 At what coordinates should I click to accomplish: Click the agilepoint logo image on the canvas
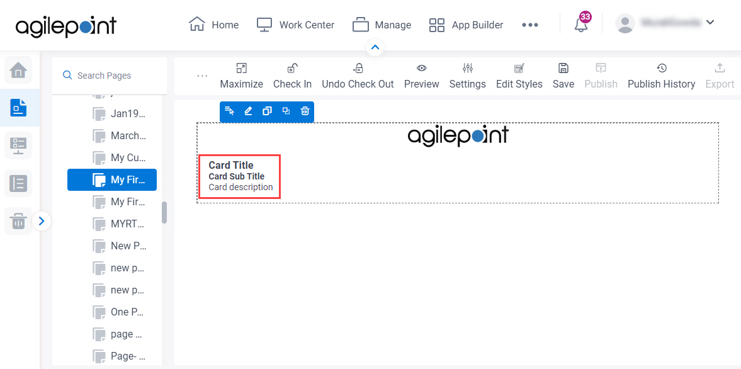tap(458, 136)
